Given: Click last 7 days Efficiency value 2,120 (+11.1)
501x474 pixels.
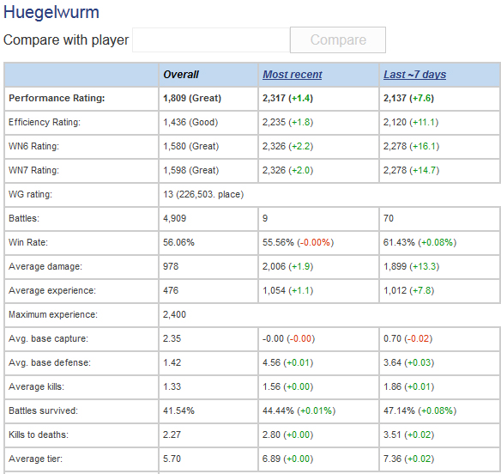Looking at the screenshot, I should point(411,122).
